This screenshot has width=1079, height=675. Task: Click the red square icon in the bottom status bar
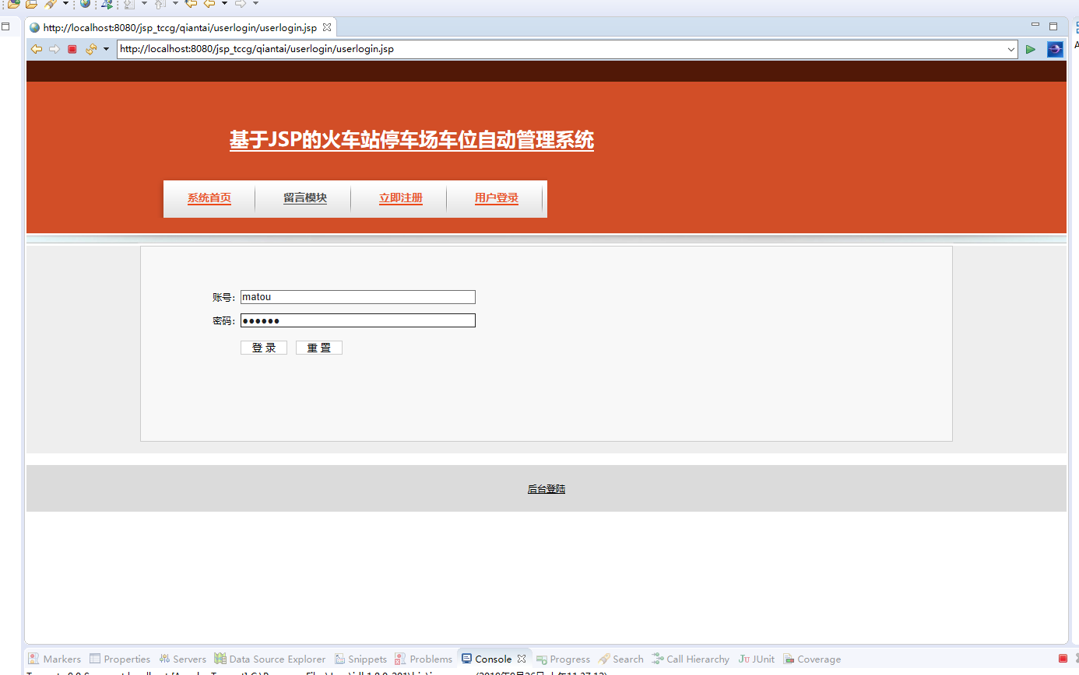pos(1064,657)
